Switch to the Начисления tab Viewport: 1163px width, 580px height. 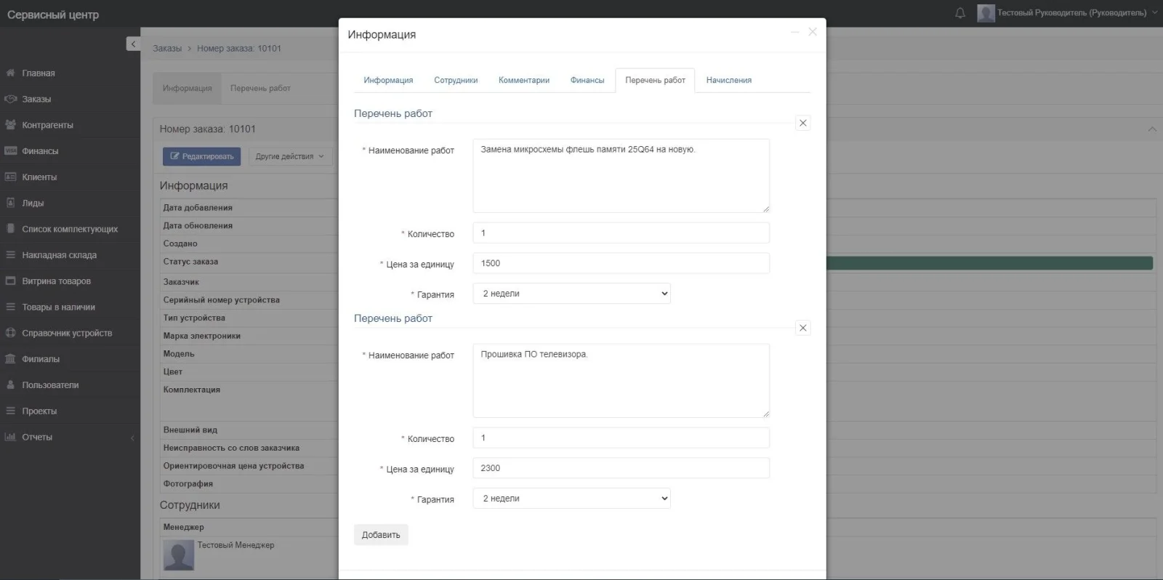click(x=728, y=80)
